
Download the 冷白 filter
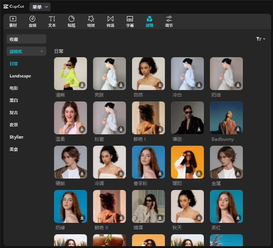pyautogui.click(x=199, y=85)
